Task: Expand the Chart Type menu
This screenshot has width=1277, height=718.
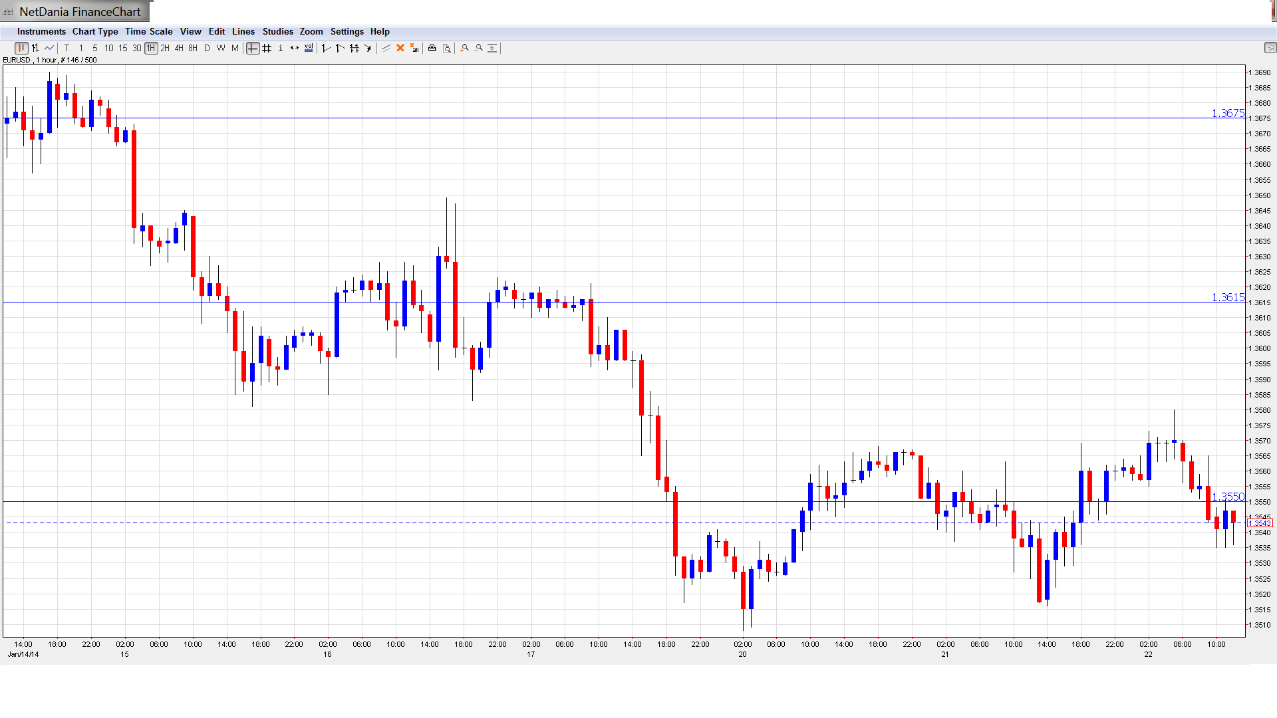Action: point(95,31)
